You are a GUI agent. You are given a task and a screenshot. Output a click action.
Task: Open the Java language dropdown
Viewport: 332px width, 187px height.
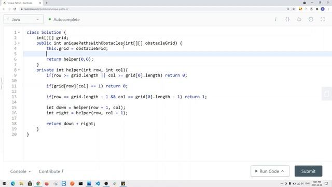(23, 19)
